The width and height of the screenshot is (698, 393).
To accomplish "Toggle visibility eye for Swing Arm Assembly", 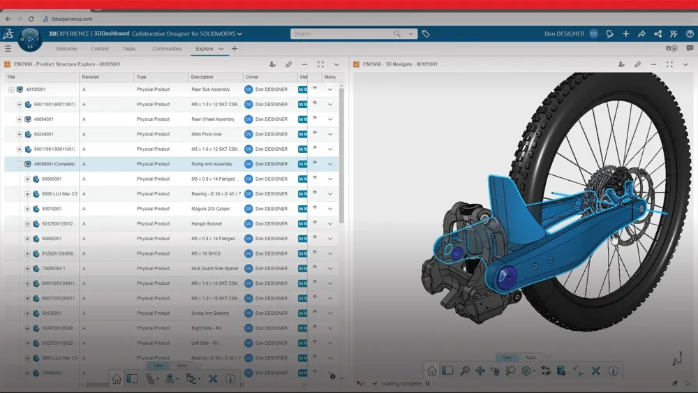I will click(315, 163).
